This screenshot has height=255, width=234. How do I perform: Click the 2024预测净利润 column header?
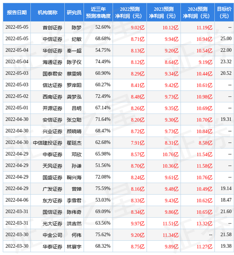point(197,12)
